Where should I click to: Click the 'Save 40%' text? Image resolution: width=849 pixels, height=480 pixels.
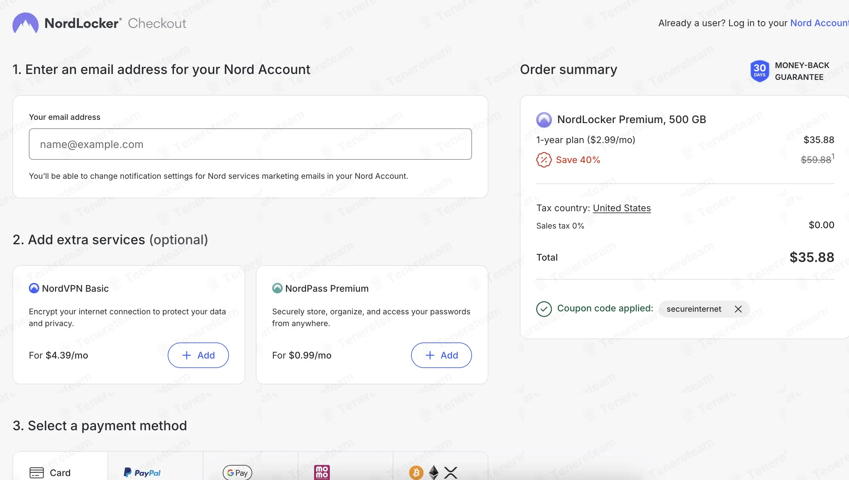[x=578, y=160]
